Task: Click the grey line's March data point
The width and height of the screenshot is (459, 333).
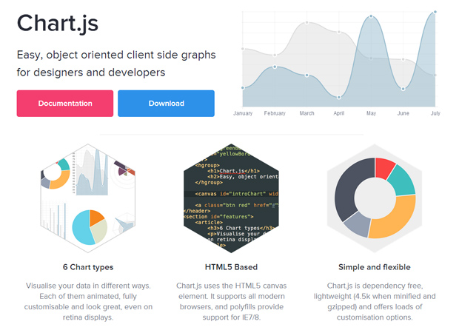Action: tap(306, 22)
